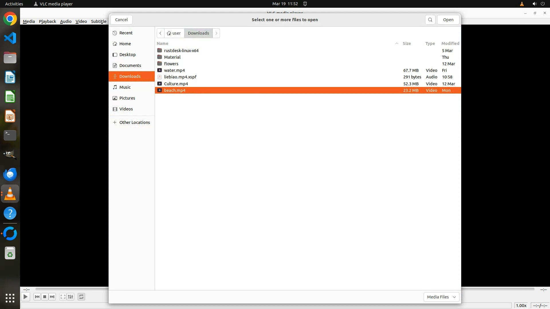Open Videos in sidebar

pos(126,109)
